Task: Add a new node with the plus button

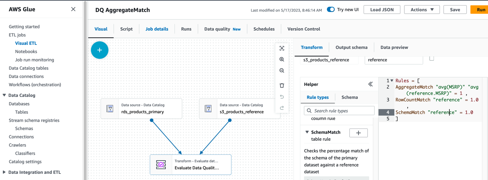Action: tap(100, 50)
